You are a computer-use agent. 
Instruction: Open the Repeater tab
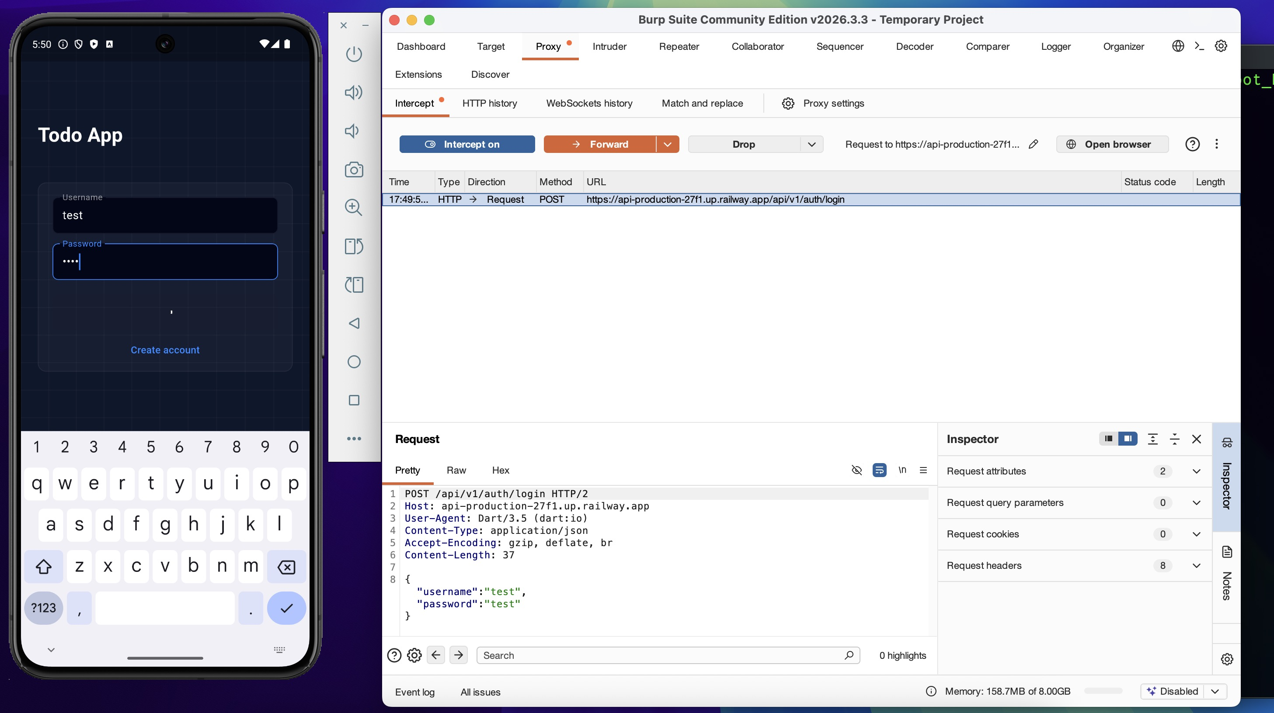coord(679,46)
